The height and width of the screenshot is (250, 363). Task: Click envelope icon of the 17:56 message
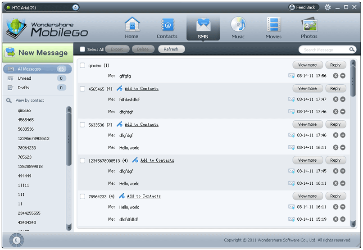[x=291, y=76]
